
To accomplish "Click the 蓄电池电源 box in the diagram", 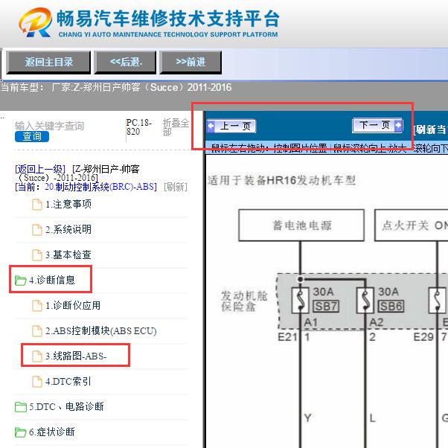I will pos(301,225).
